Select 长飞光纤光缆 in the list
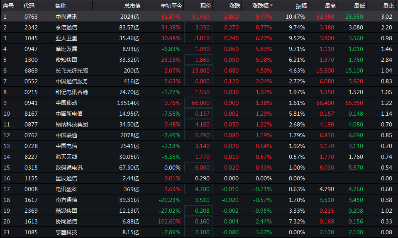The image size is (398, 238). tap(71, 70)
